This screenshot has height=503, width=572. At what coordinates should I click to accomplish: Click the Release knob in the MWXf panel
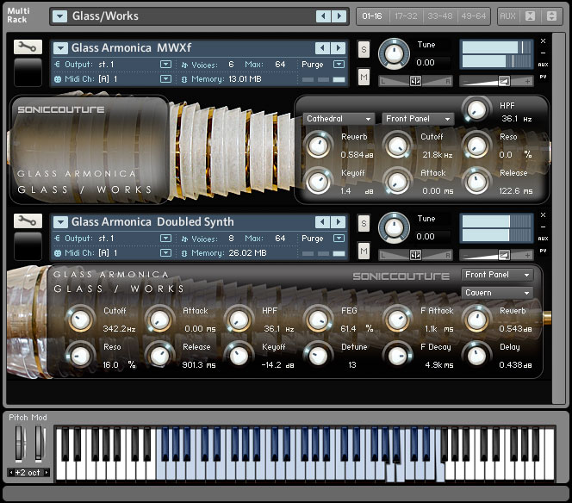[x=476, y=182]
